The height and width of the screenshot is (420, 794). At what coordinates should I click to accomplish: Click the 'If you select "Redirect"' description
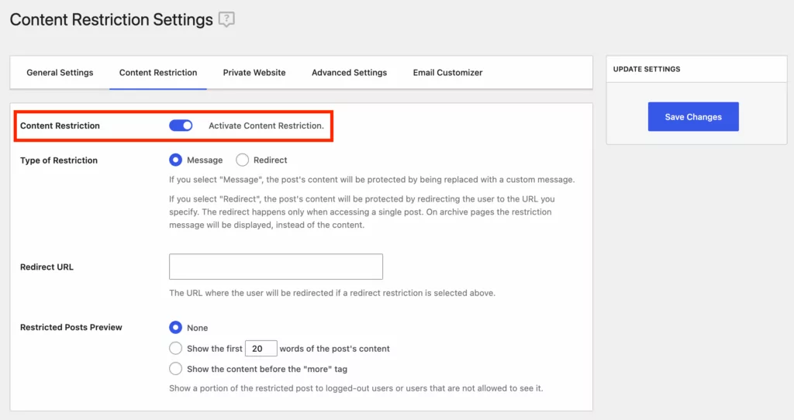point(362,212)
